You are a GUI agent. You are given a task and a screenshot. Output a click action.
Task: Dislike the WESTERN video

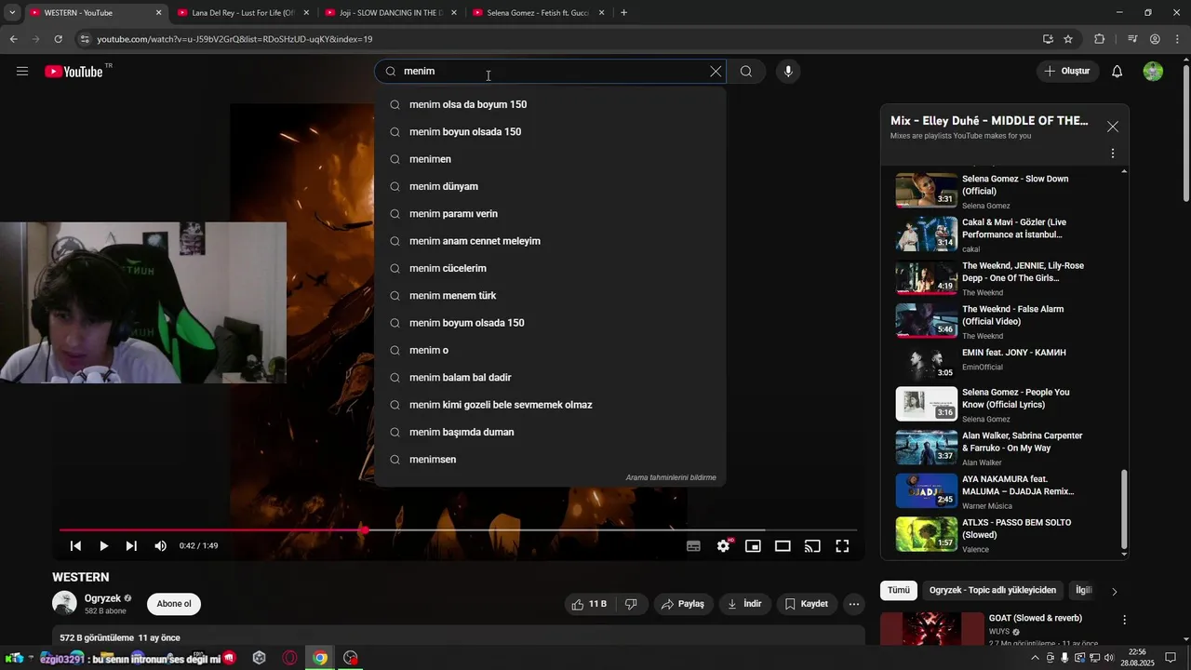[x=631, y=604]
